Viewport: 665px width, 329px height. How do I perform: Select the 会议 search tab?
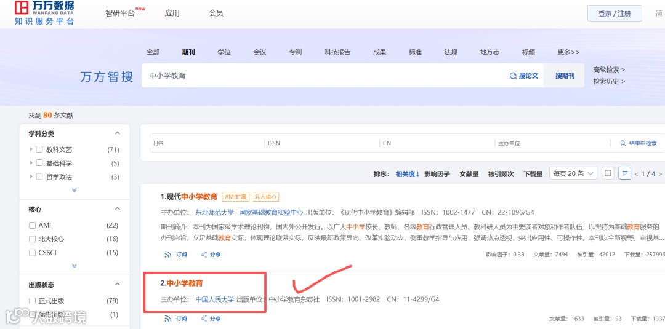click(x=260, y=52)
